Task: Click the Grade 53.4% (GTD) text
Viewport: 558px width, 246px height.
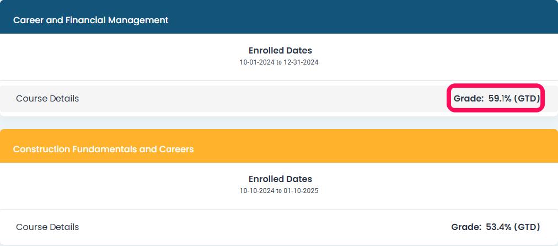Action: pyautogui.click(x=496, y=227)
